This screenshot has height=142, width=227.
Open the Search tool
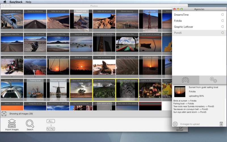(x=30, y=125)
